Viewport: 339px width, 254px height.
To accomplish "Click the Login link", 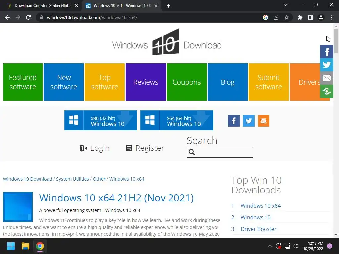I will [x=94, y=148].
